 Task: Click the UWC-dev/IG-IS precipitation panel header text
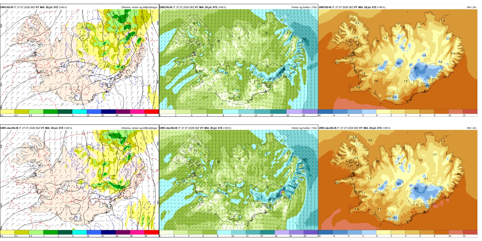(x=36, y=128)
